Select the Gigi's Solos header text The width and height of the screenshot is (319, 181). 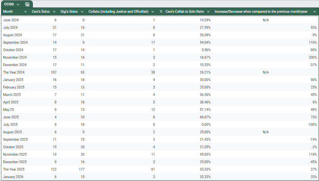click(69, 12)
